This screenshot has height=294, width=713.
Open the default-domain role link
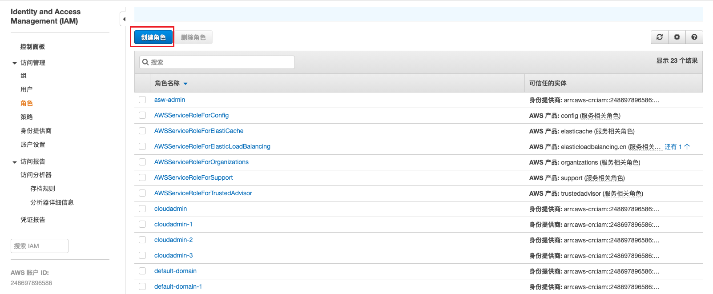pos(175,271)
